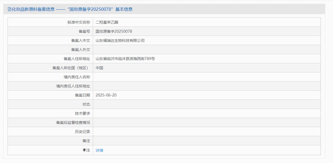Click the 备案人中文 label cell
The height and width of the screenshot is (163, 333).
pos(81,40)
